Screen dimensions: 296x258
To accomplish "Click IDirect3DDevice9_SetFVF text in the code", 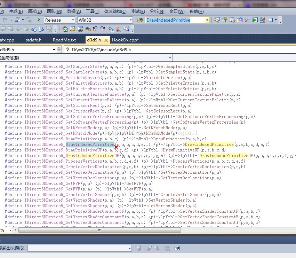I will (x=53, y=183).
